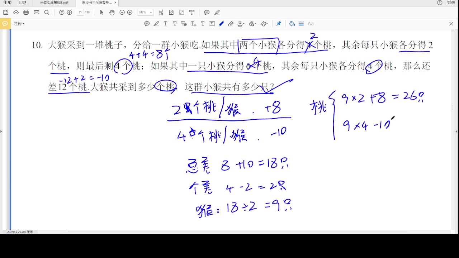This screenshot has width=459, height=258.
Task: Open the help question mark icon
Action: [x=440, y=3]
